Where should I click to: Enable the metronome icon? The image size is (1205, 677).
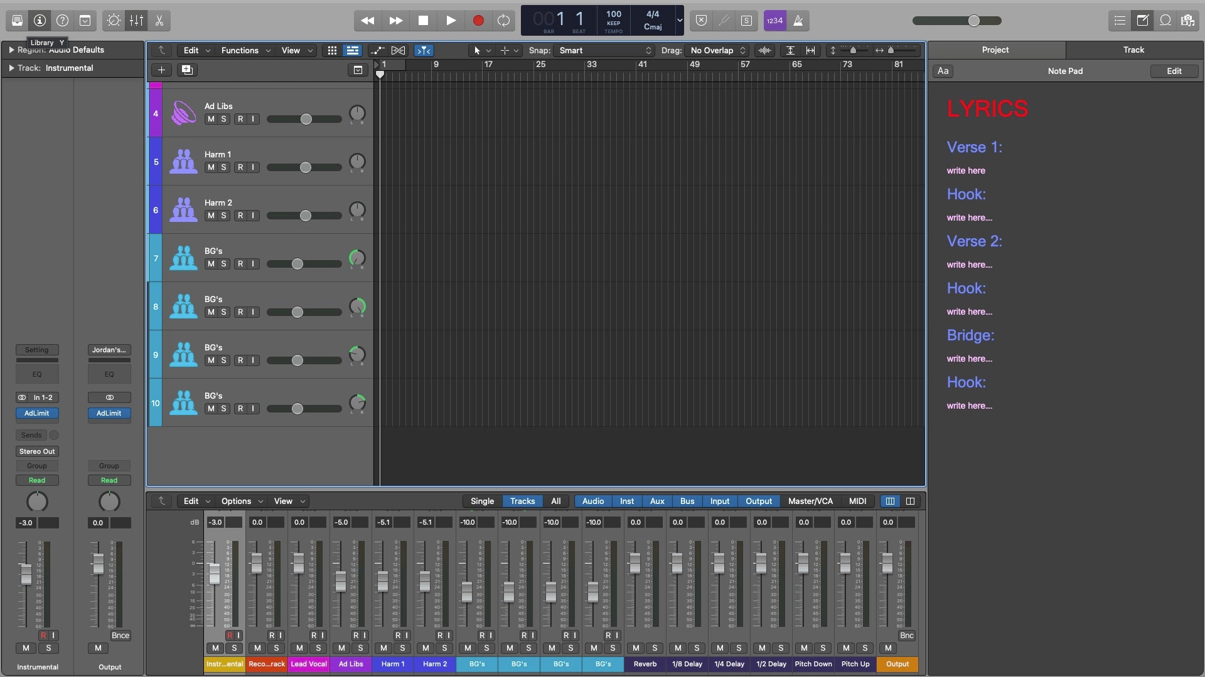coord(798,21)
